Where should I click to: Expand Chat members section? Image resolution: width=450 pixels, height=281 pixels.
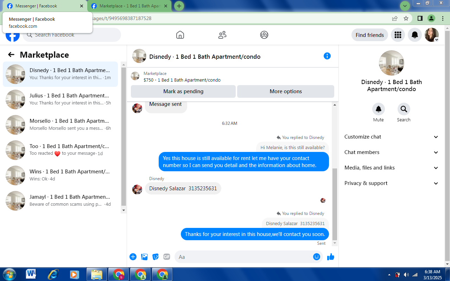tap(392, 152)
